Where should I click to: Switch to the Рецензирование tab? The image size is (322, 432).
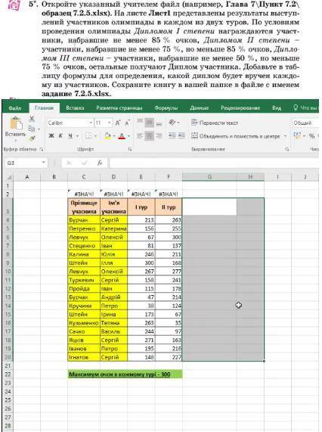point(240,108)
